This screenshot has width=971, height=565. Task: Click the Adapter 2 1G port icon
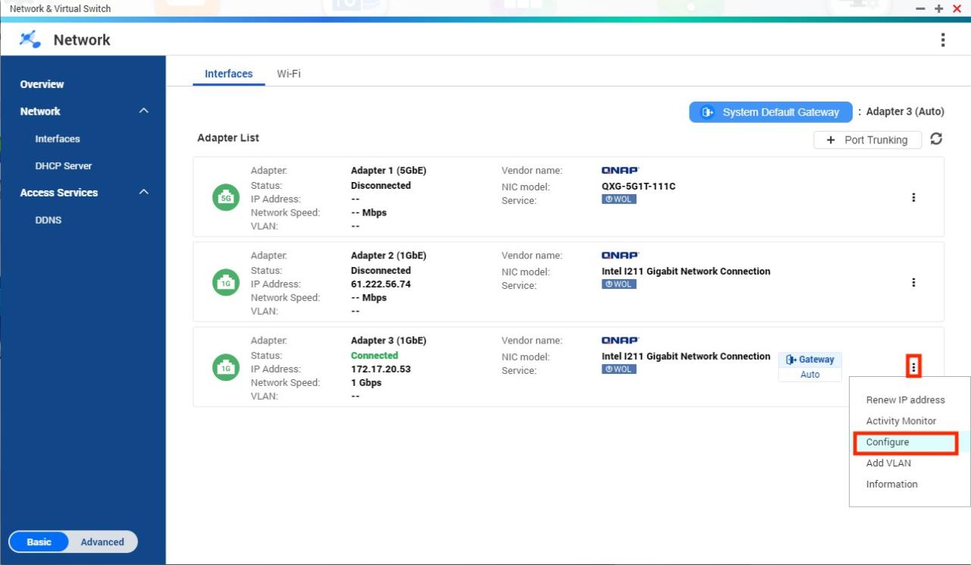[225, 283]
